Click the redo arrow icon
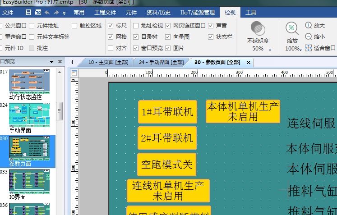 [57, 12]
